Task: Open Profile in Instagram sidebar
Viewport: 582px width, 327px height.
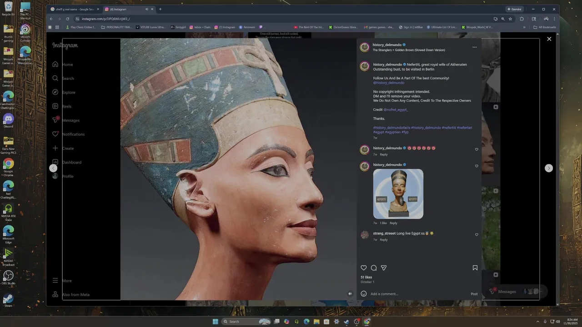Action: pos(63,176)
